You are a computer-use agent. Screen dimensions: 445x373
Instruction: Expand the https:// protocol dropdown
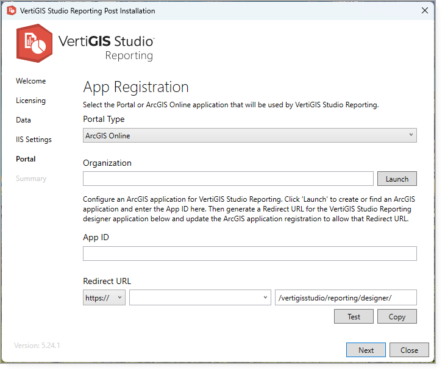(104, 297)
